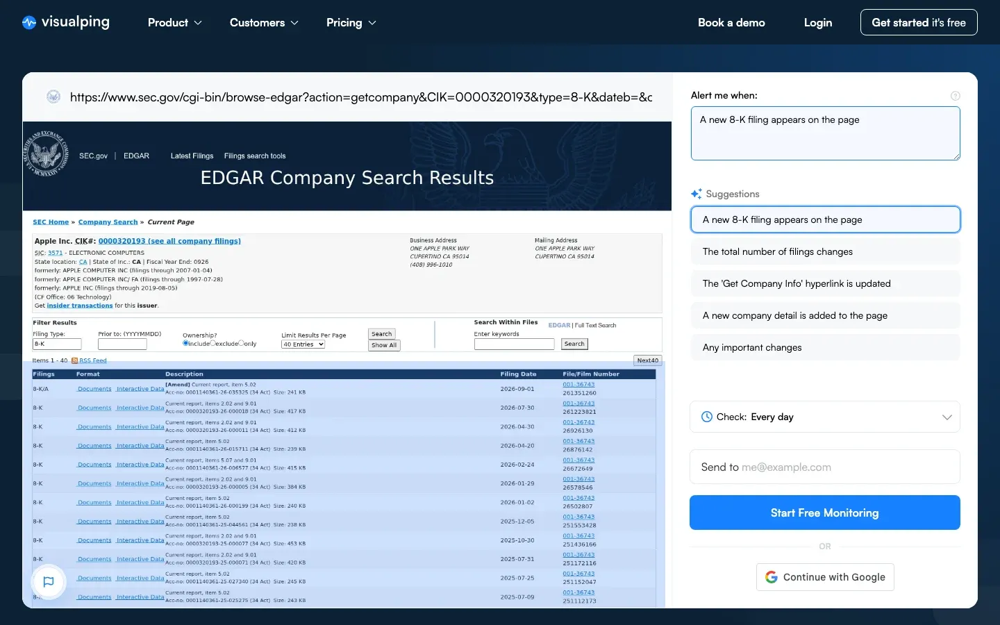
Task: Click SEC.gov in the EDGAR header
Action: tap(93, 156)
